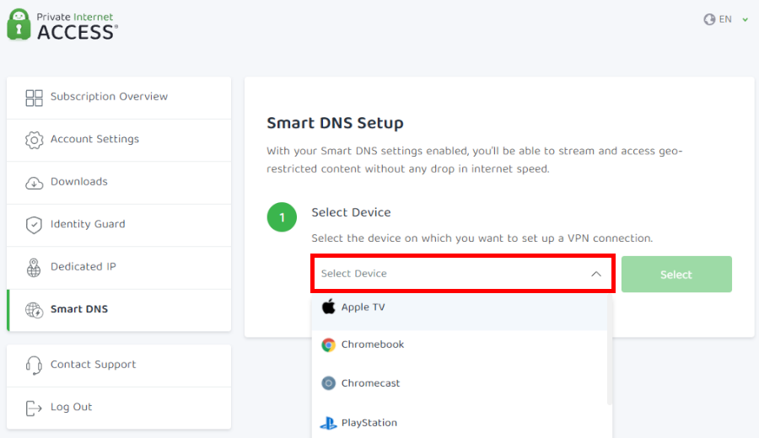This screenshot has width=759, height=438.
Task: Collapse the Select Device dropdown chevron
Action: 596,274
